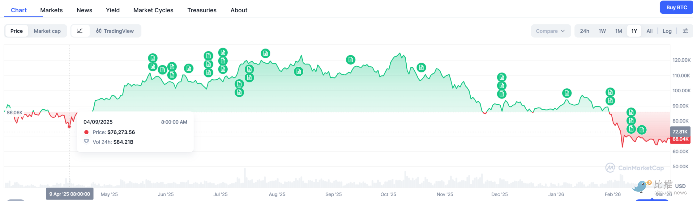This screenshot has width=693, height=201.
Task: Open the news marker near mid-January '26
Action: [567, 93]
